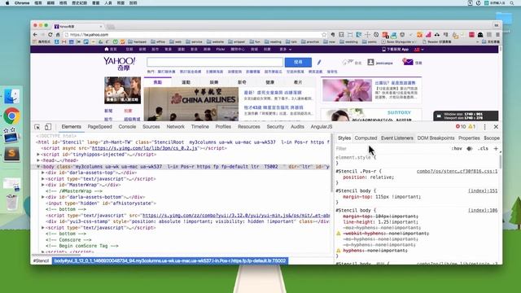This screenshot has width=521, height=293.
Task: Bookmark page with star icon
Action: [324, 34]
